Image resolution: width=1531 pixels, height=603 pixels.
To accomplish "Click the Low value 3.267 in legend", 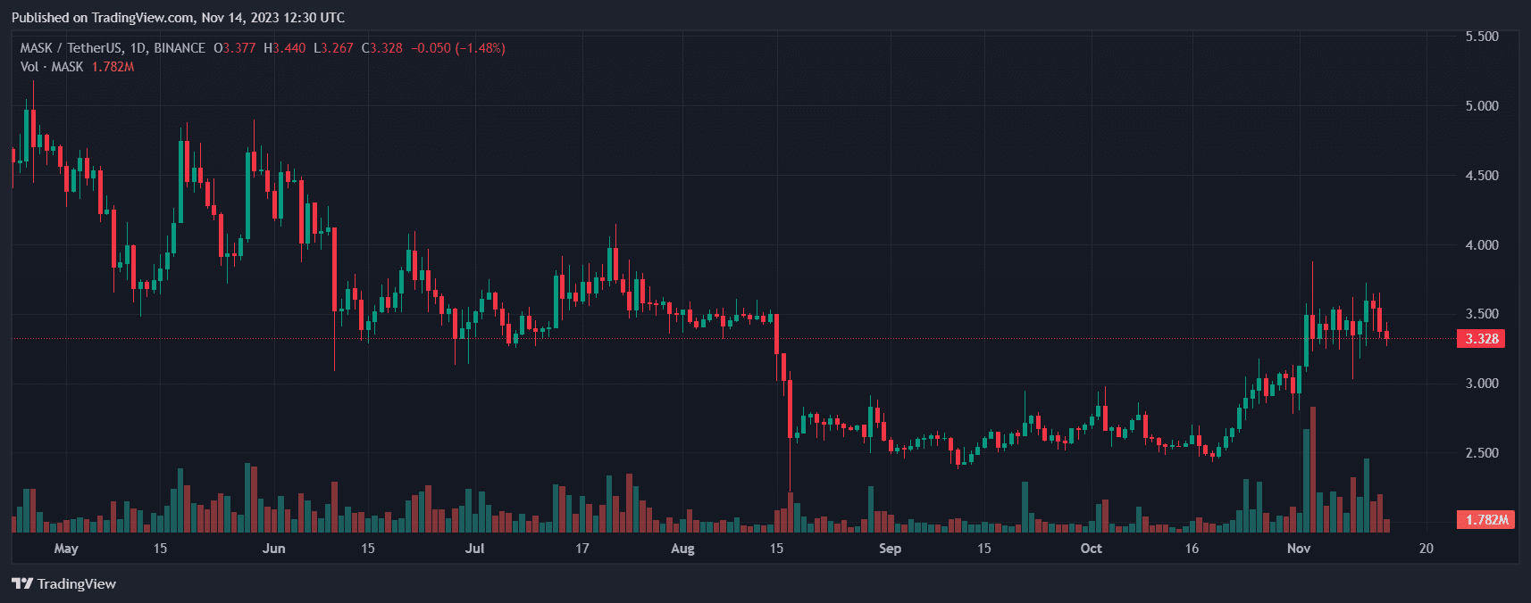I will coord(336,48).
